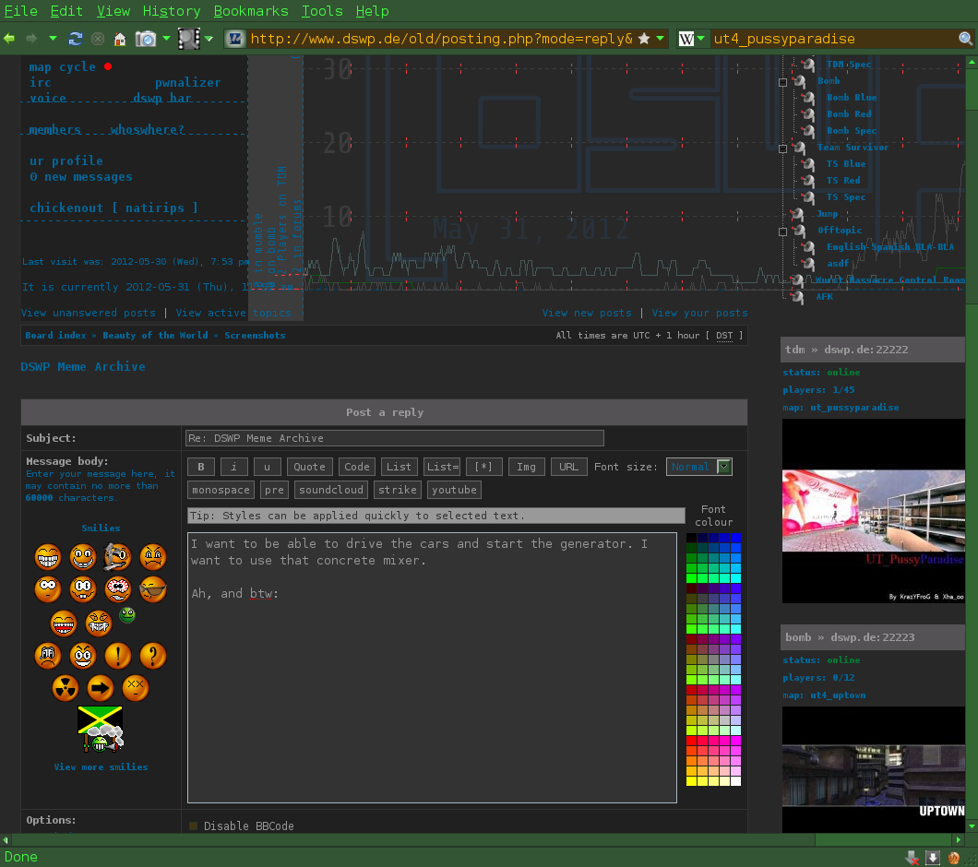The image size is (978, 867).
Task: Click the downloads icon in status bar
Action: [x=932, y=857]
